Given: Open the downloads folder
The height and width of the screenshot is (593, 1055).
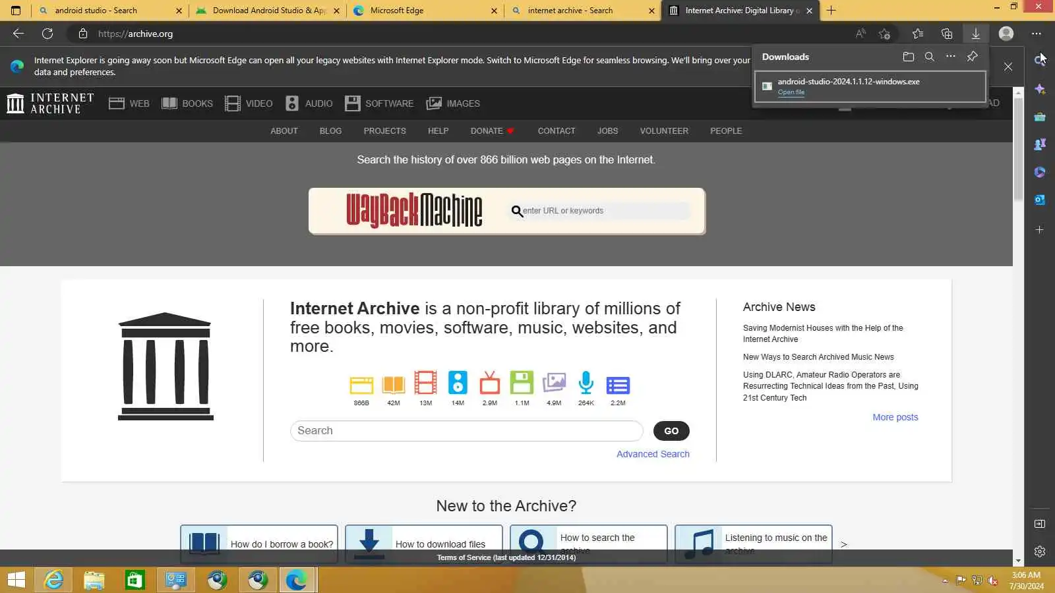Looking at the screenshot, I should pyautogui.click(x=909, y=57).
